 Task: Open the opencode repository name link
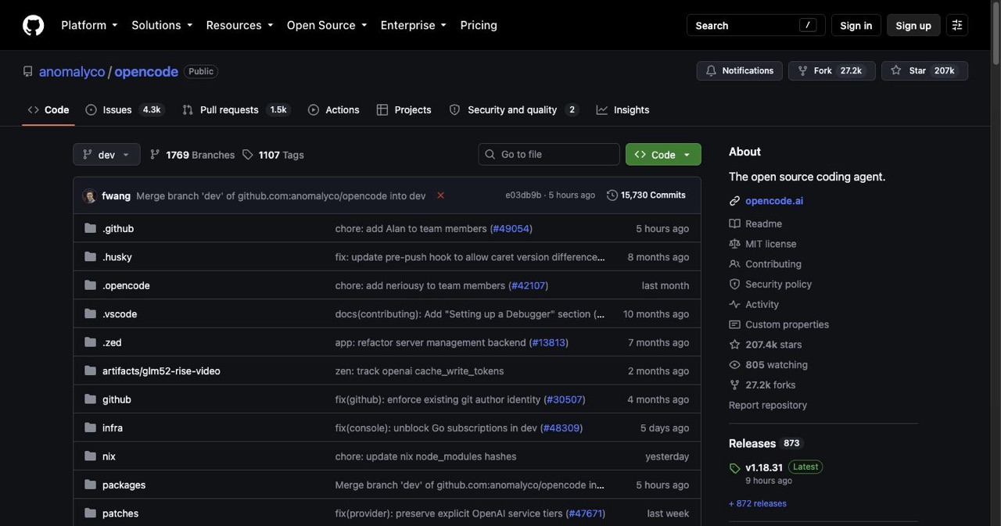coord(146,71)
